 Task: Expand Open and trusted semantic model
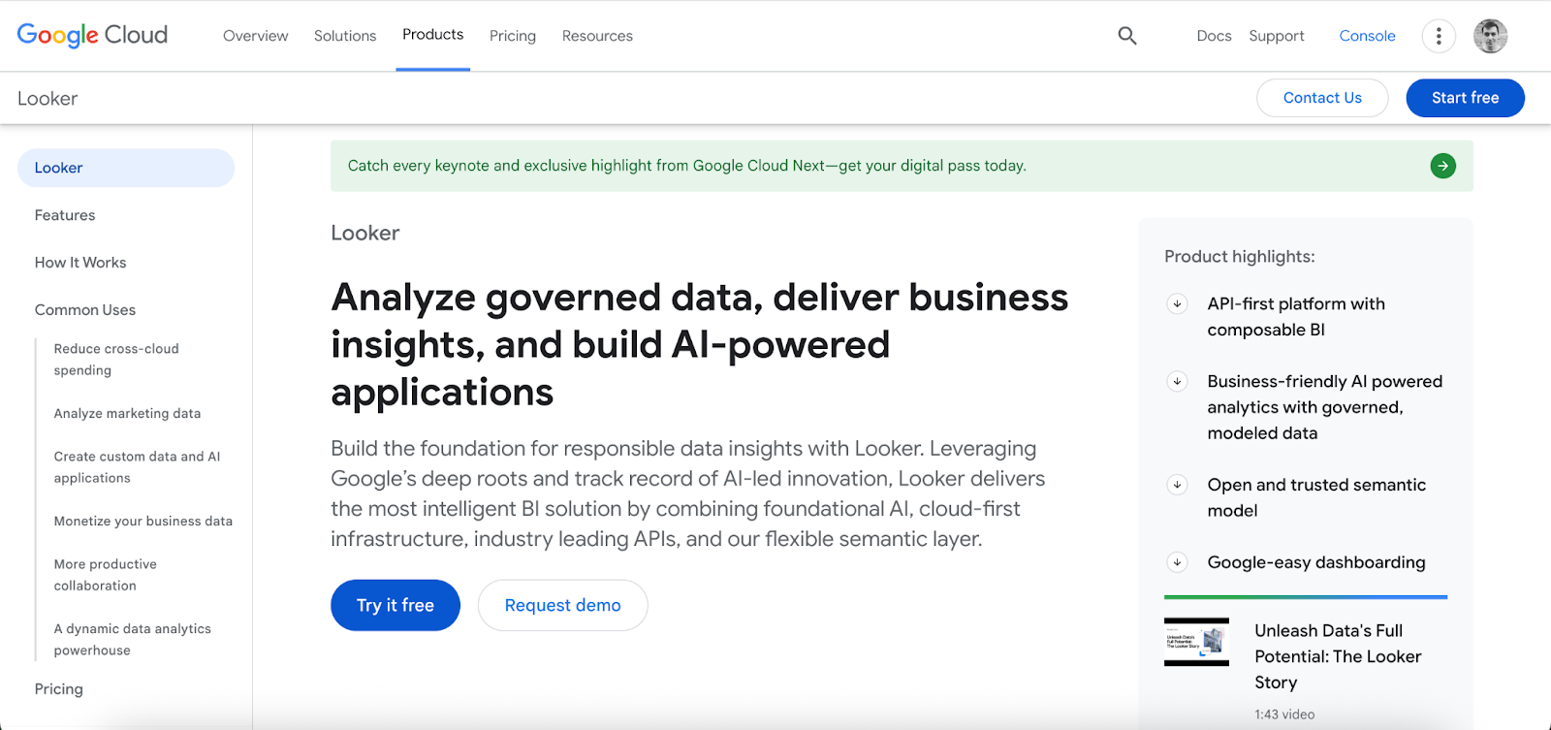click(1177, 485)
